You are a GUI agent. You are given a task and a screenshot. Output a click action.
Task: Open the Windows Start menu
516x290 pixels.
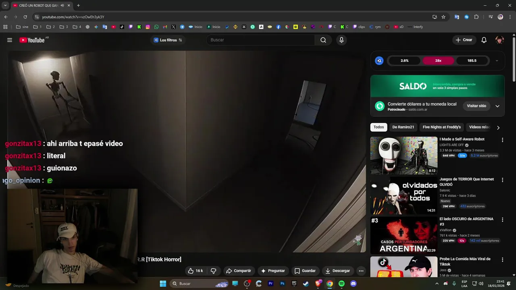pos(163,284)
